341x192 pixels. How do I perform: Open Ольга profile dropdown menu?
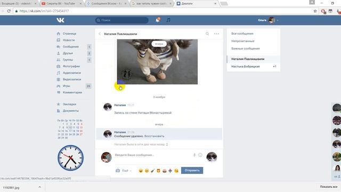click(x=268, y=20)
